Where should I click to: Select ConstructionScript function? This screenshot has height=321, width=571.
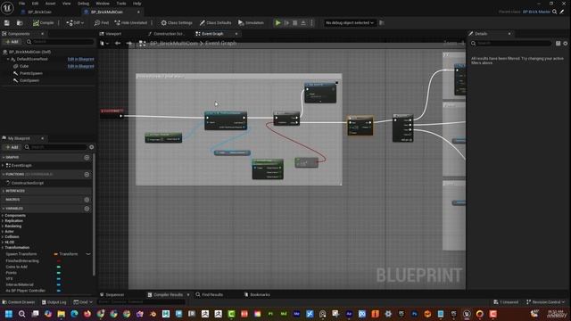point(28,183)
